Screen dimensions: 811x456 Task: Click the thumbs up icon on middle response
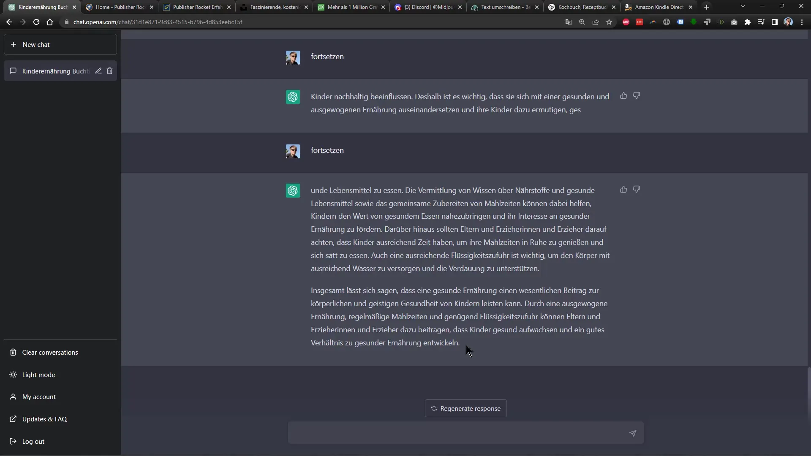tap(623, 95)
